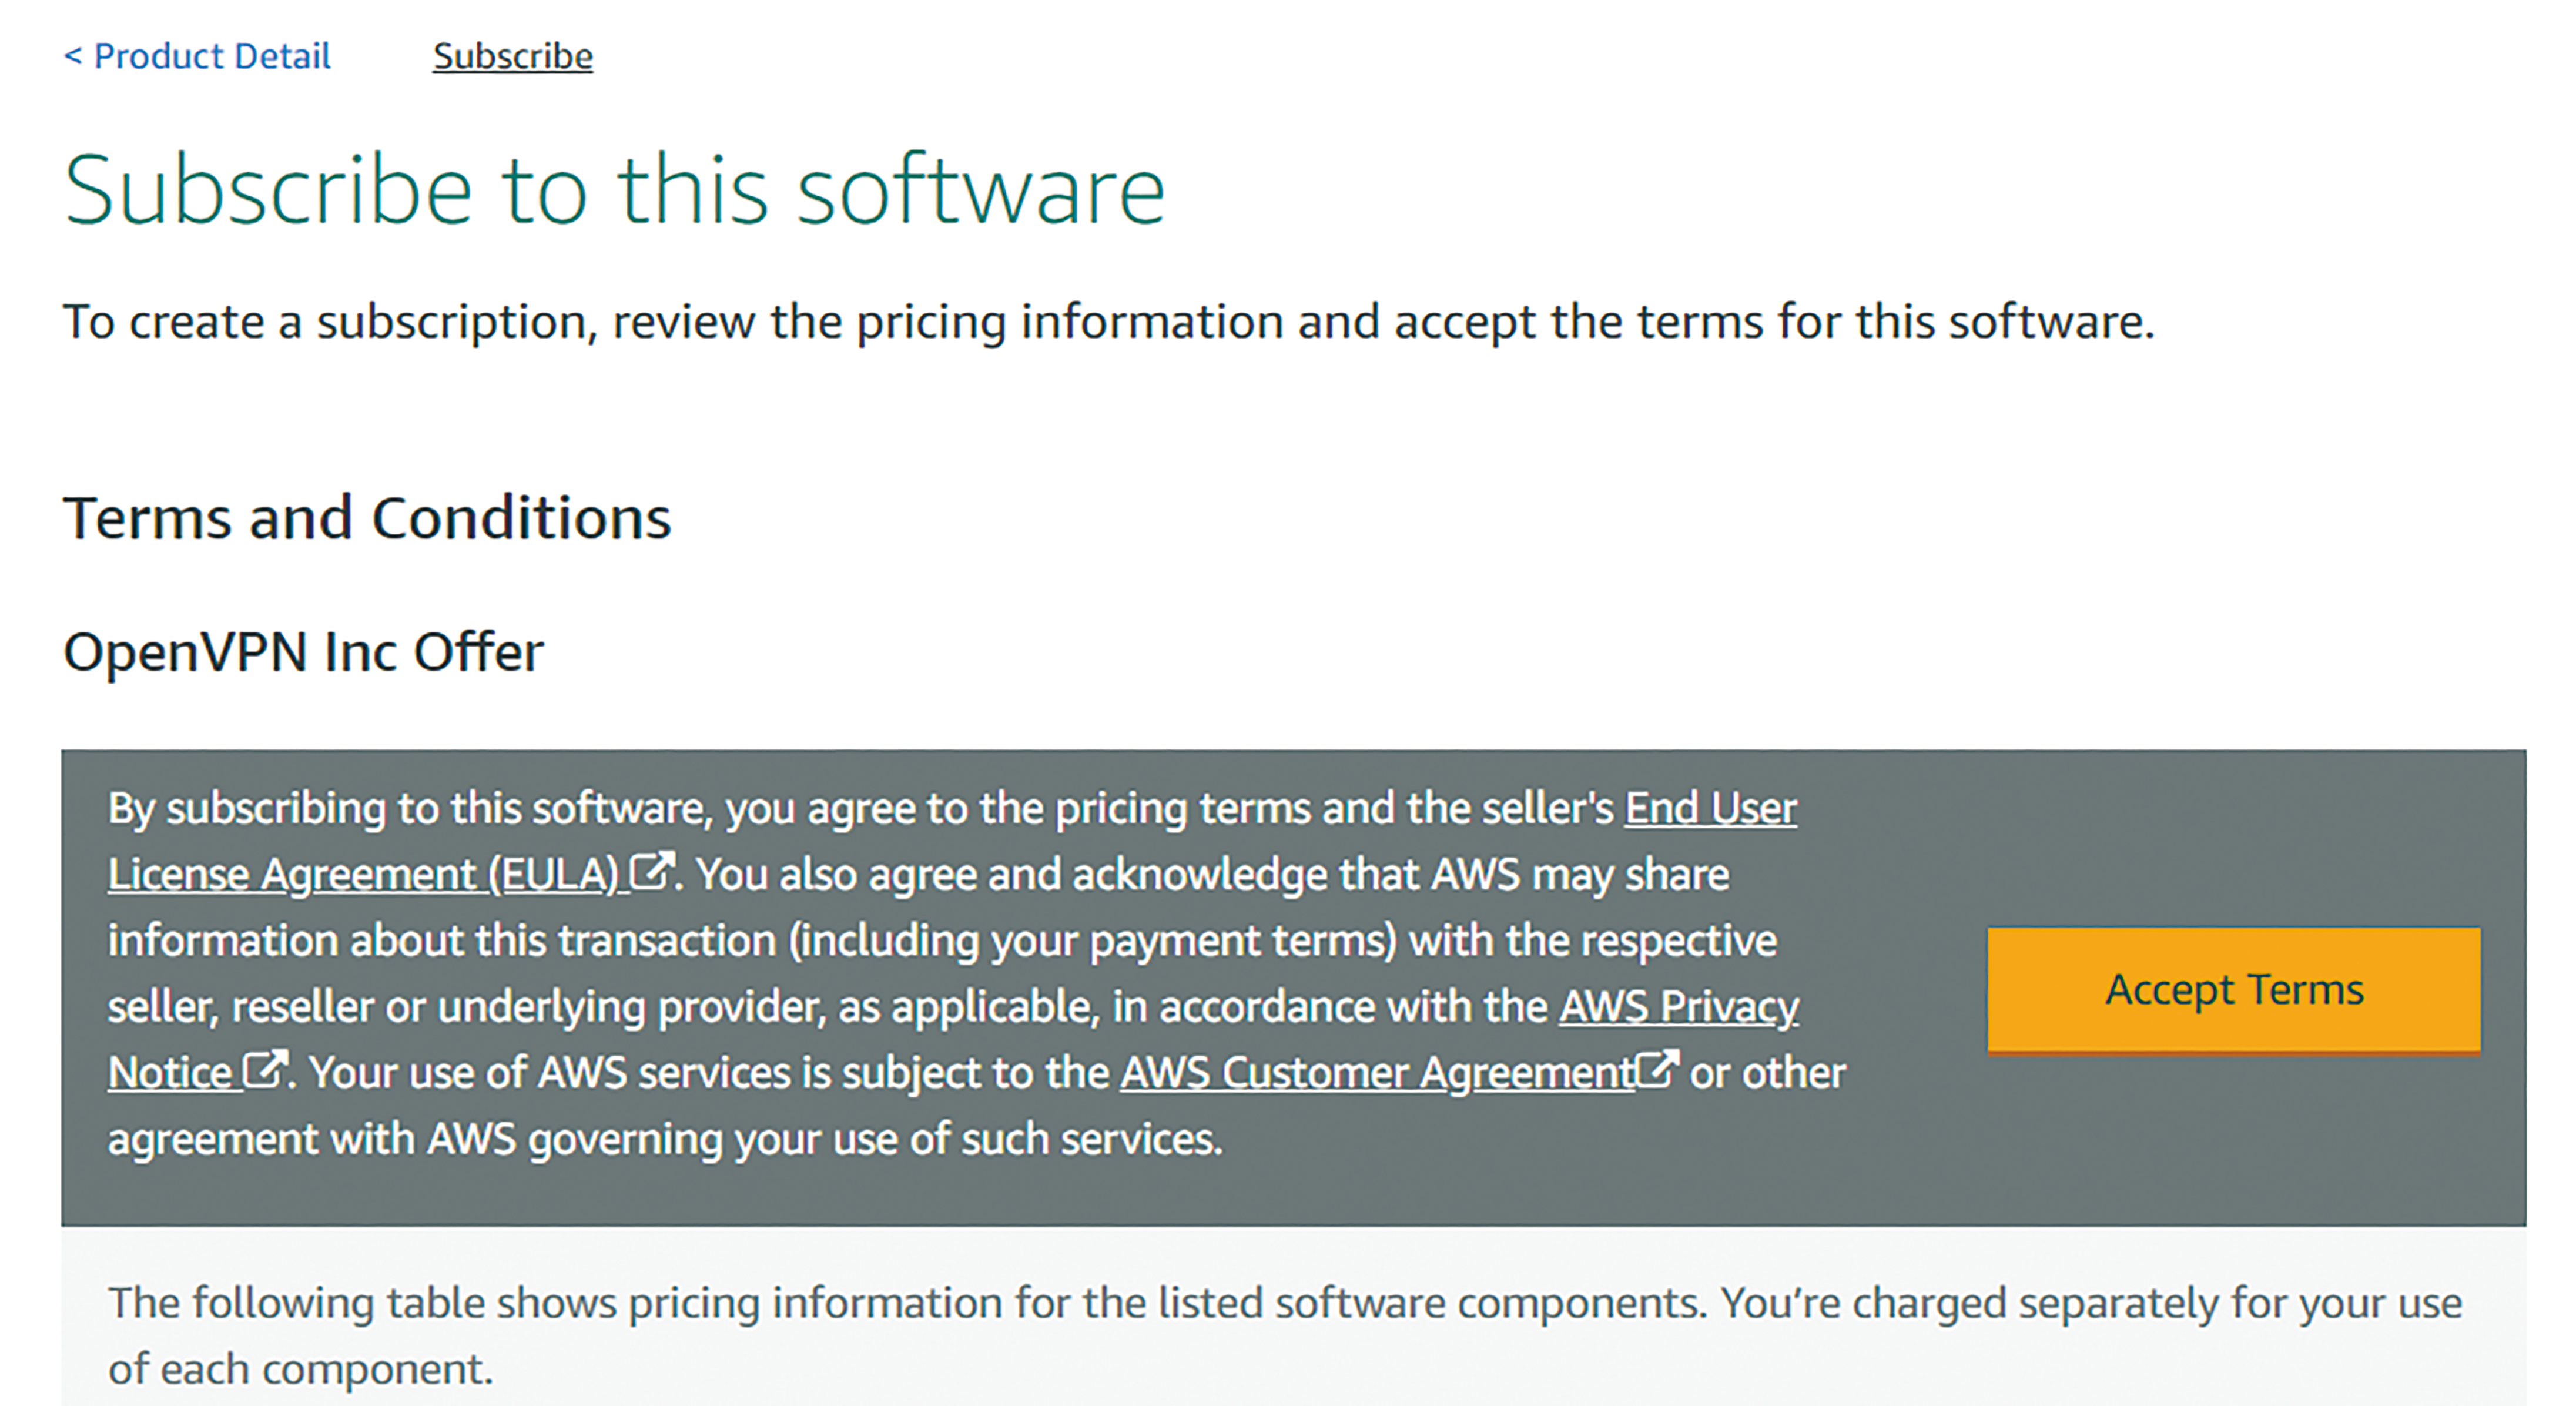Click the external-link icon after Privacy Notice
The image size is (2576, 1406).
tap(266, 1069)
